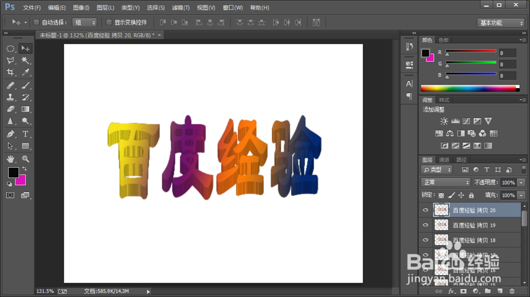Viewport: 530px width, 297px height.
Task: Select the Rectangle shape tool
Action: 25,146
